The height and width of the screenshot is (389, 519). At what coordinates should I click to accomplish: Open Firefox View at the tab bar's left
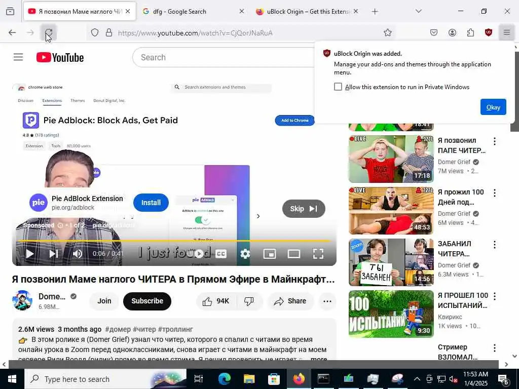pyautogui.click(x=10, y=11)
